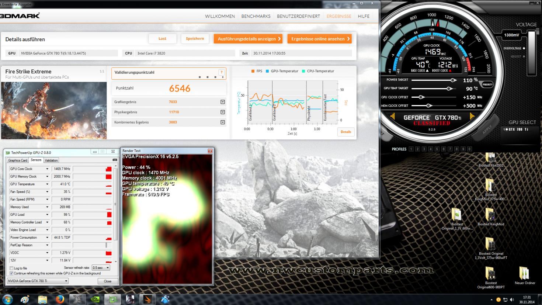542x305 pixels.
Task: Open the GPU Load sensor dropdown
Action: (x=47, y=215)
